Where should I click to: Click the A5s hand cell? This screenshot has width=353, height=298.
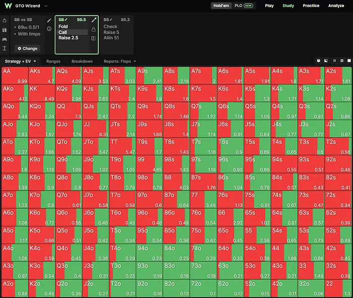pyautogui.click(x=257, y=76)
